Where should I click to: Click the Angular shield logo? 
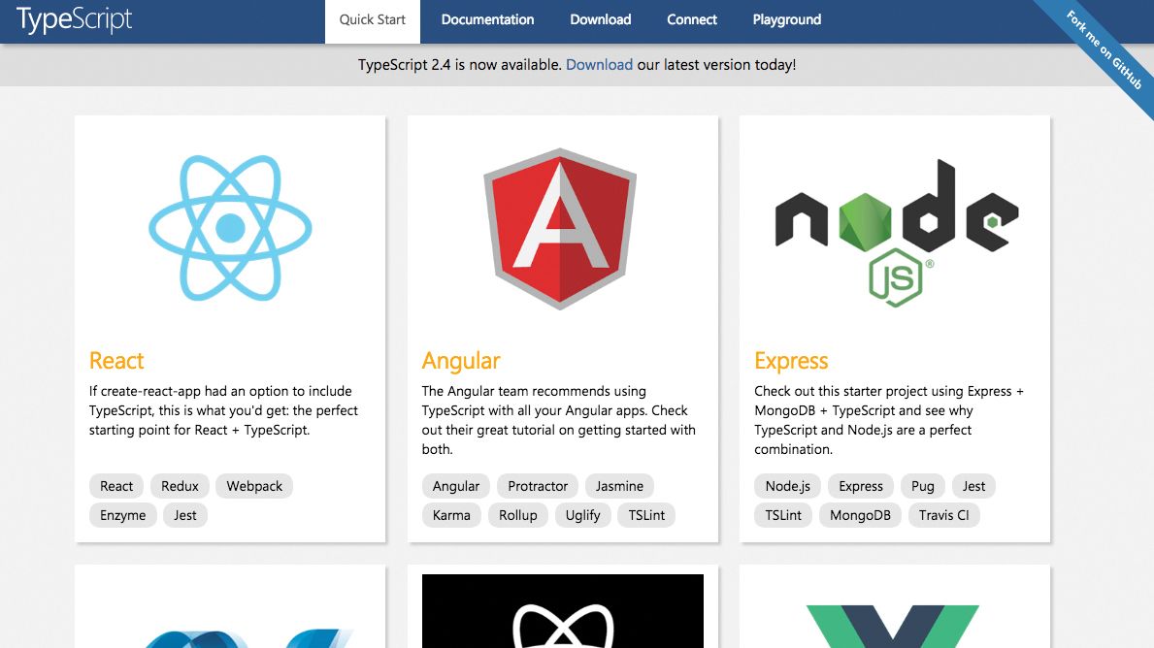[x=561, y=229]
